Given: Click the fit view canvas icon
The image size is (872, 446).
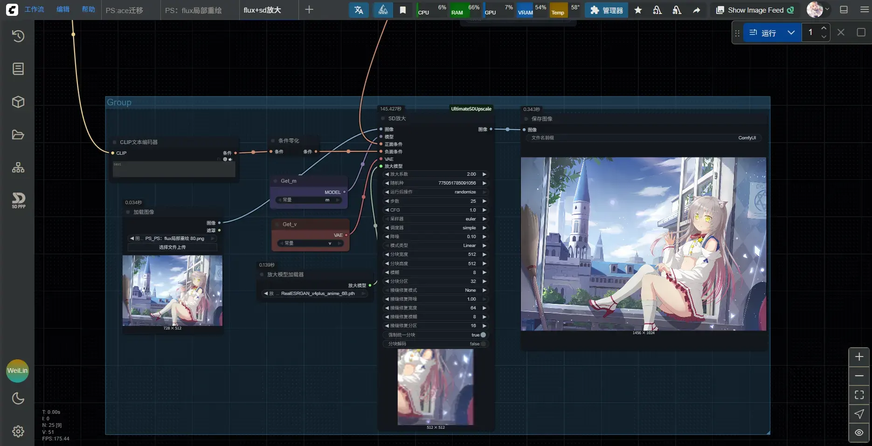Looking at the screenshot, I should [859, 395].
